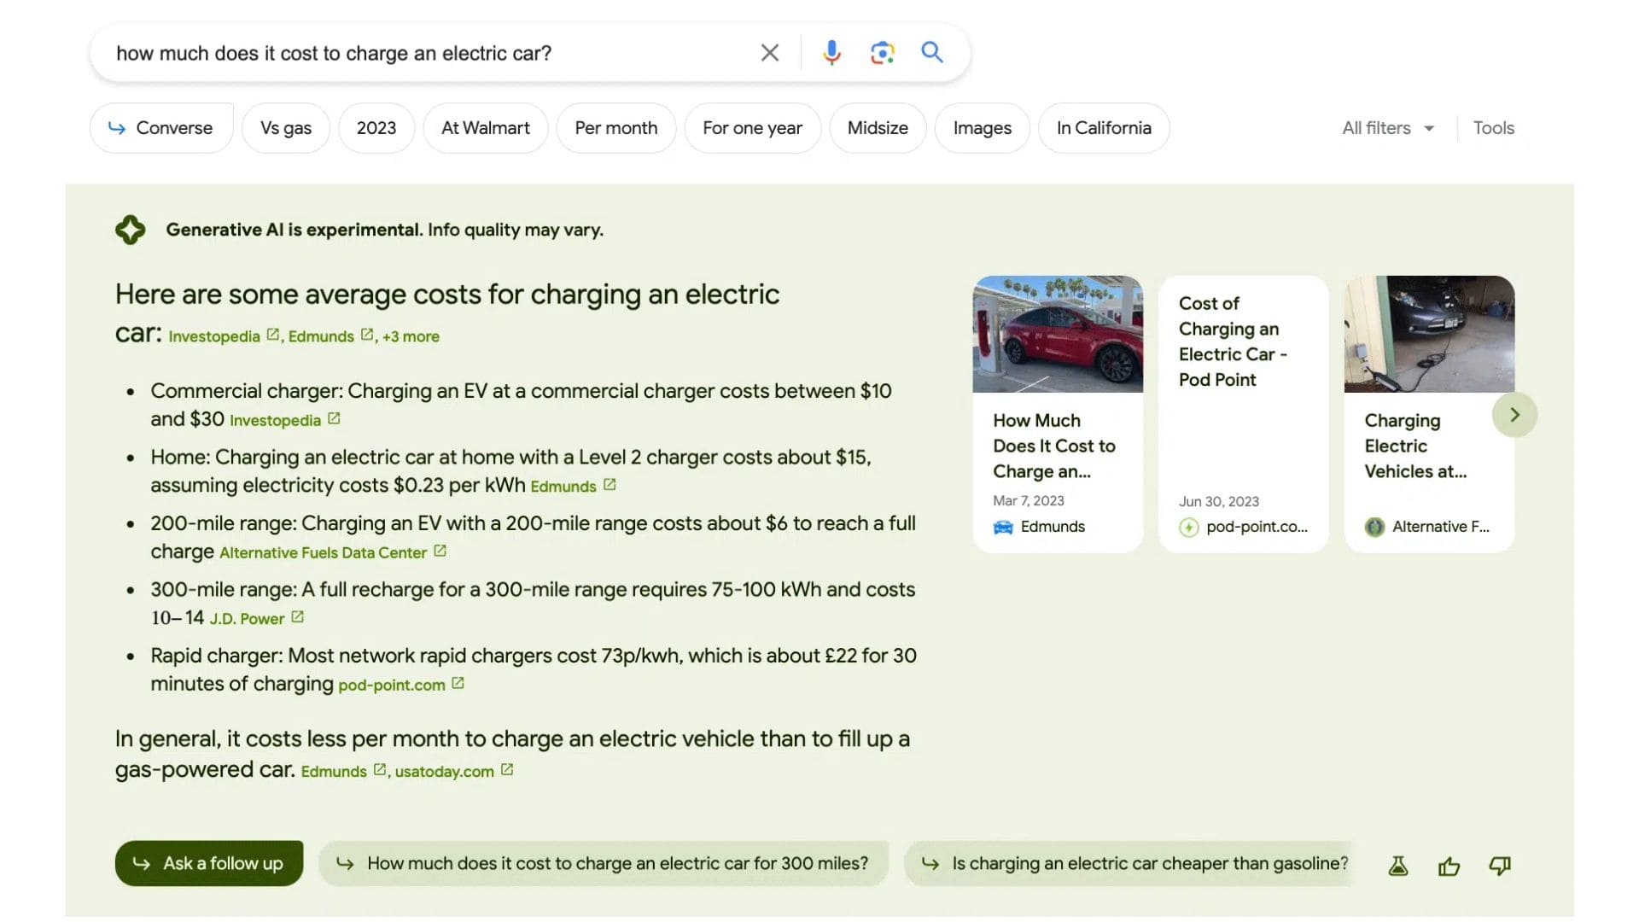1639x922 pixels.
Task: Click inside the search query input field
Action: (x=427, y=53)
